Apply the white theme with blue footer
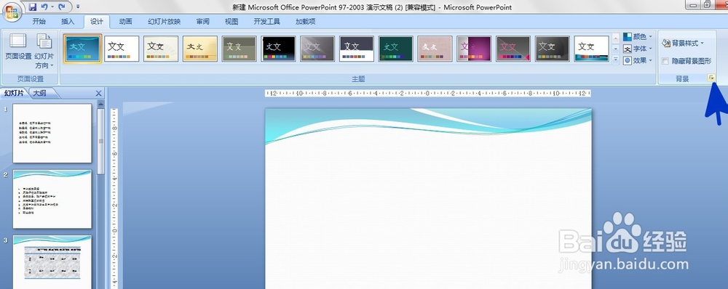Viewport: 728px width, 289px height. tap(591, 49)
